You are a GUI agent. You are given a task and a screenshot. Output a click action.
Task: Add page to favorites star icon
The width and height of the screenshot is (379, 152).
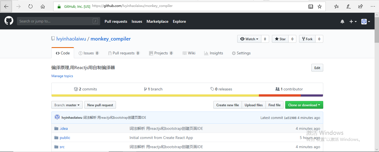click(x=320, y=6)
